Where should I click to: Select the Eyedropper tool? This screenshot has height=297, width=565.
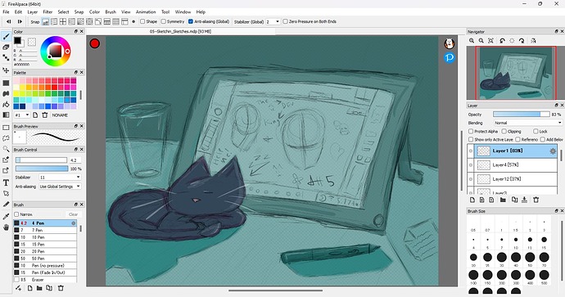[x=6, y=216]
